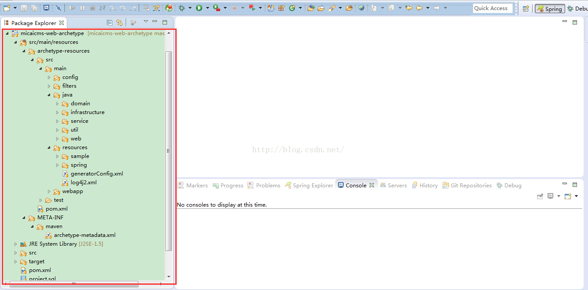Click the Search flashlight icon

click(x=331, y=8)
